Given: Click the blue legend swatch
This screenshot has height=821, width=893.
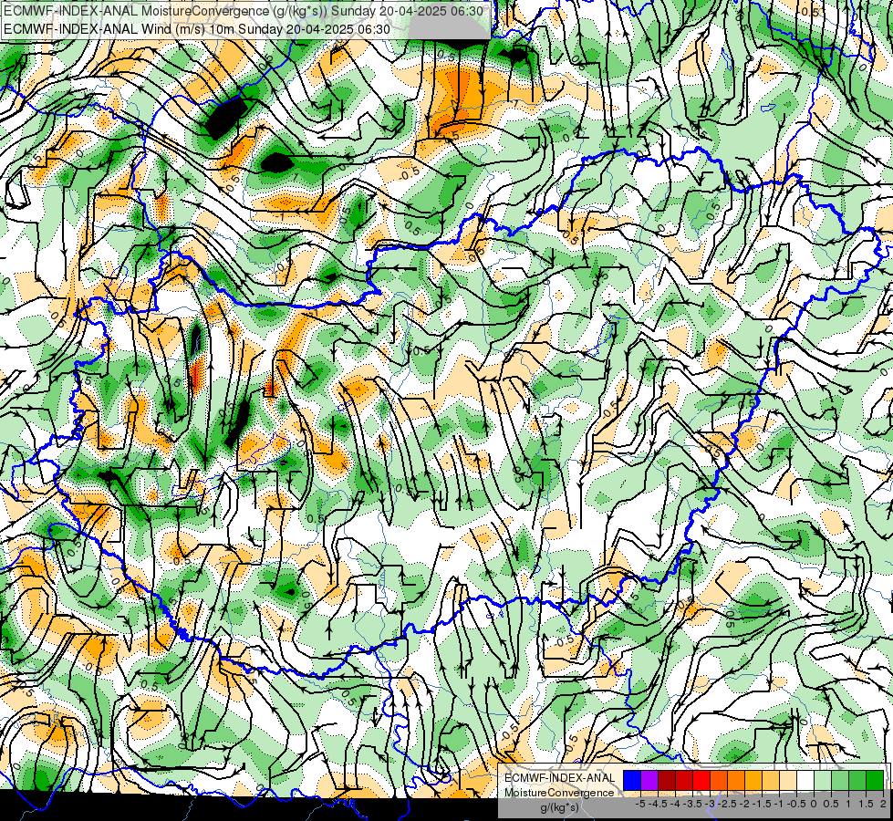Looking at the screenshot, I should [x=632, y=780].
